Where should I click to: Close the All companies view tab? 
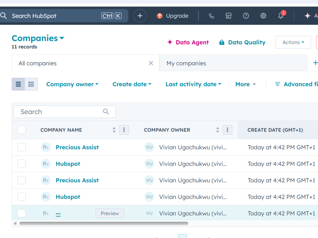pos(151,63)
